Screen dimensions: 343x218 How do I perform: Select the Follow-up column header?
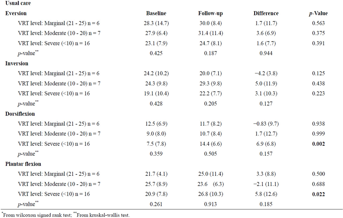(x=210, y=13)
